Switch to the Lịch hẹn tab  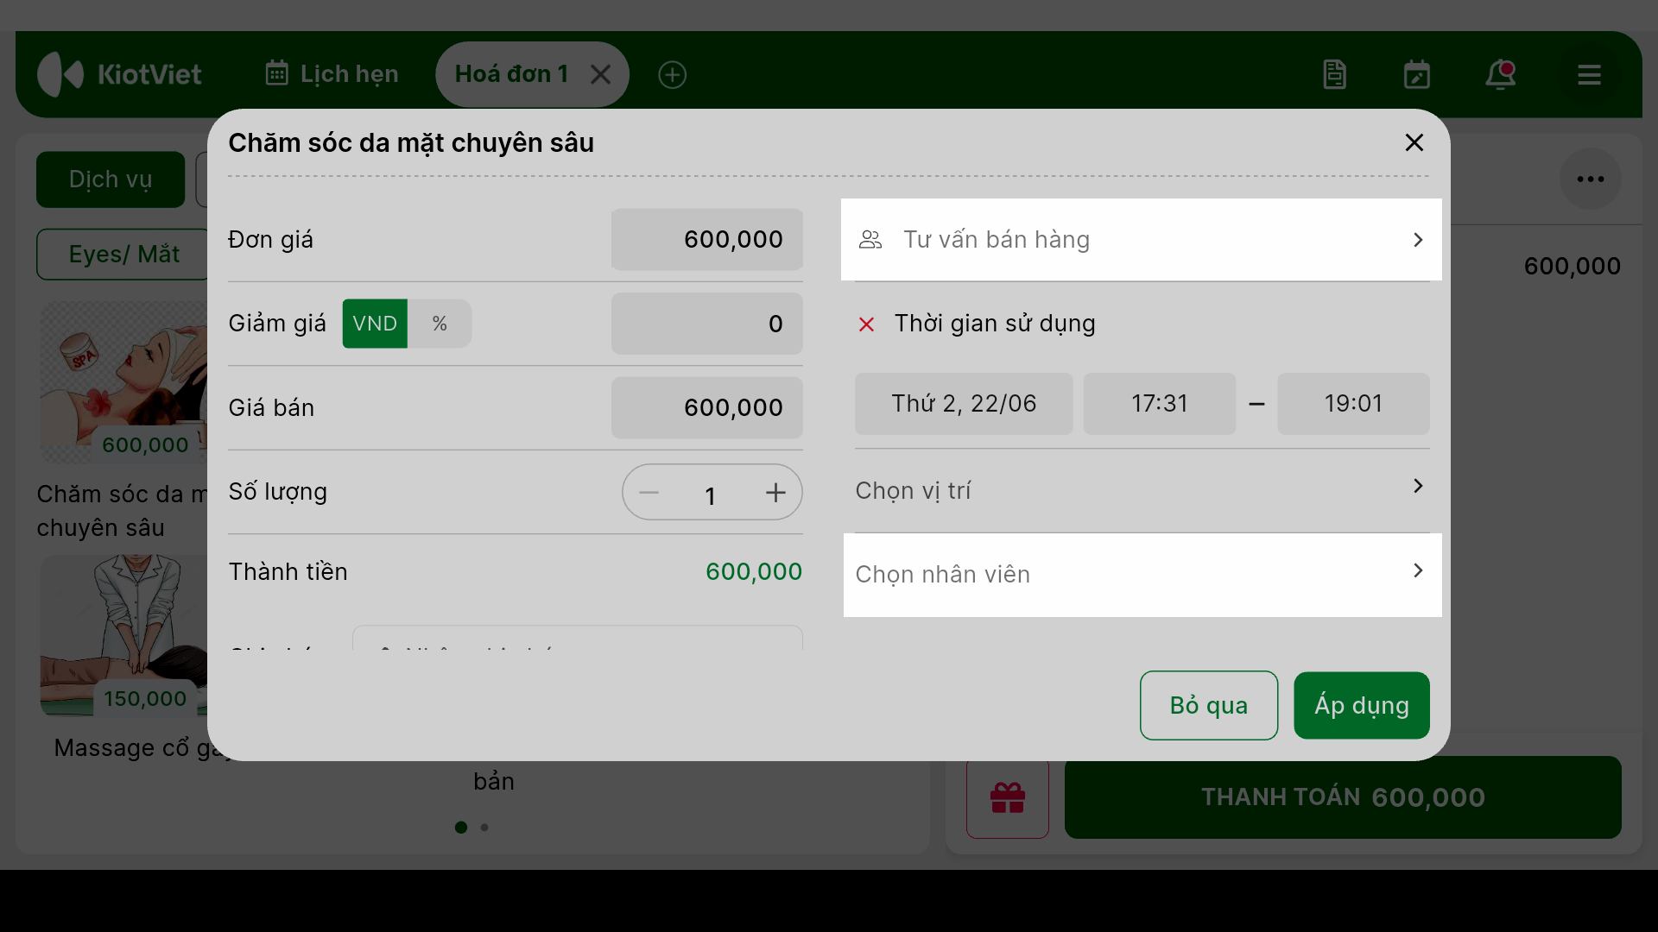pyautogui.click(x=332, y=74)
